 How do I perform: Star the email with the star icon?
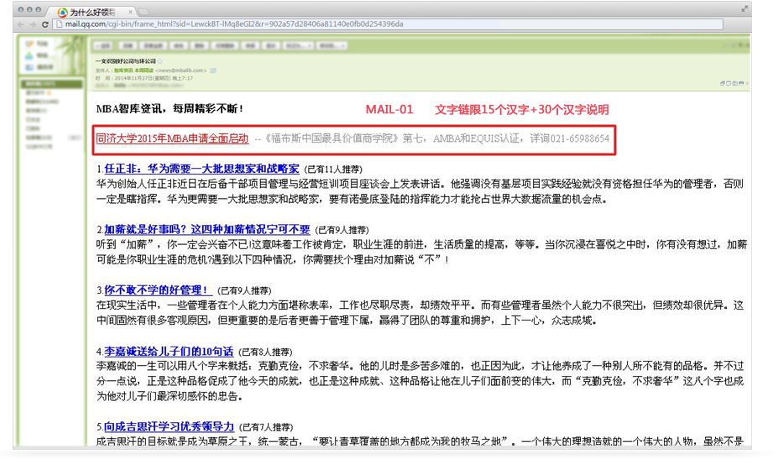pyautogui.click(x=160, y=61)
